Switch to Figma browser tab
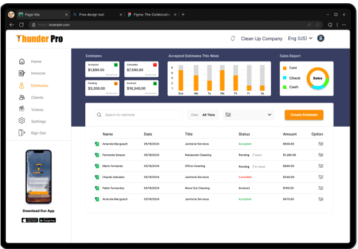This screenshot has width=358, height=249. pyautogui.click(x=152, y=15)
